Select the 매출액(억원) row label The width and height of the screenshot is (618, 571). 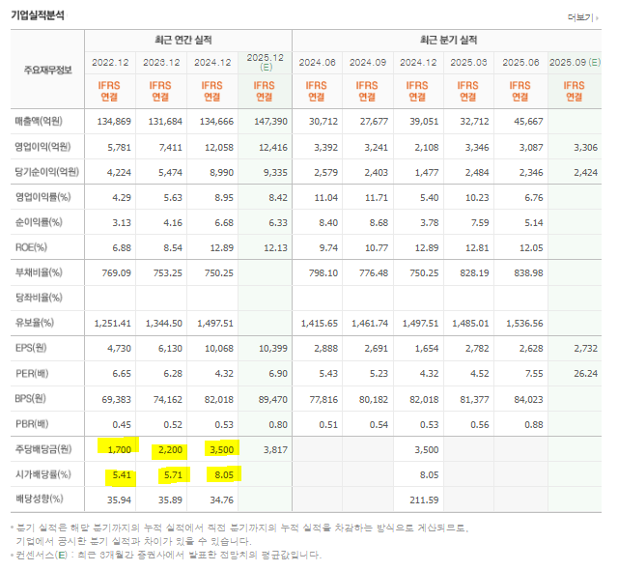click(39, 121)
